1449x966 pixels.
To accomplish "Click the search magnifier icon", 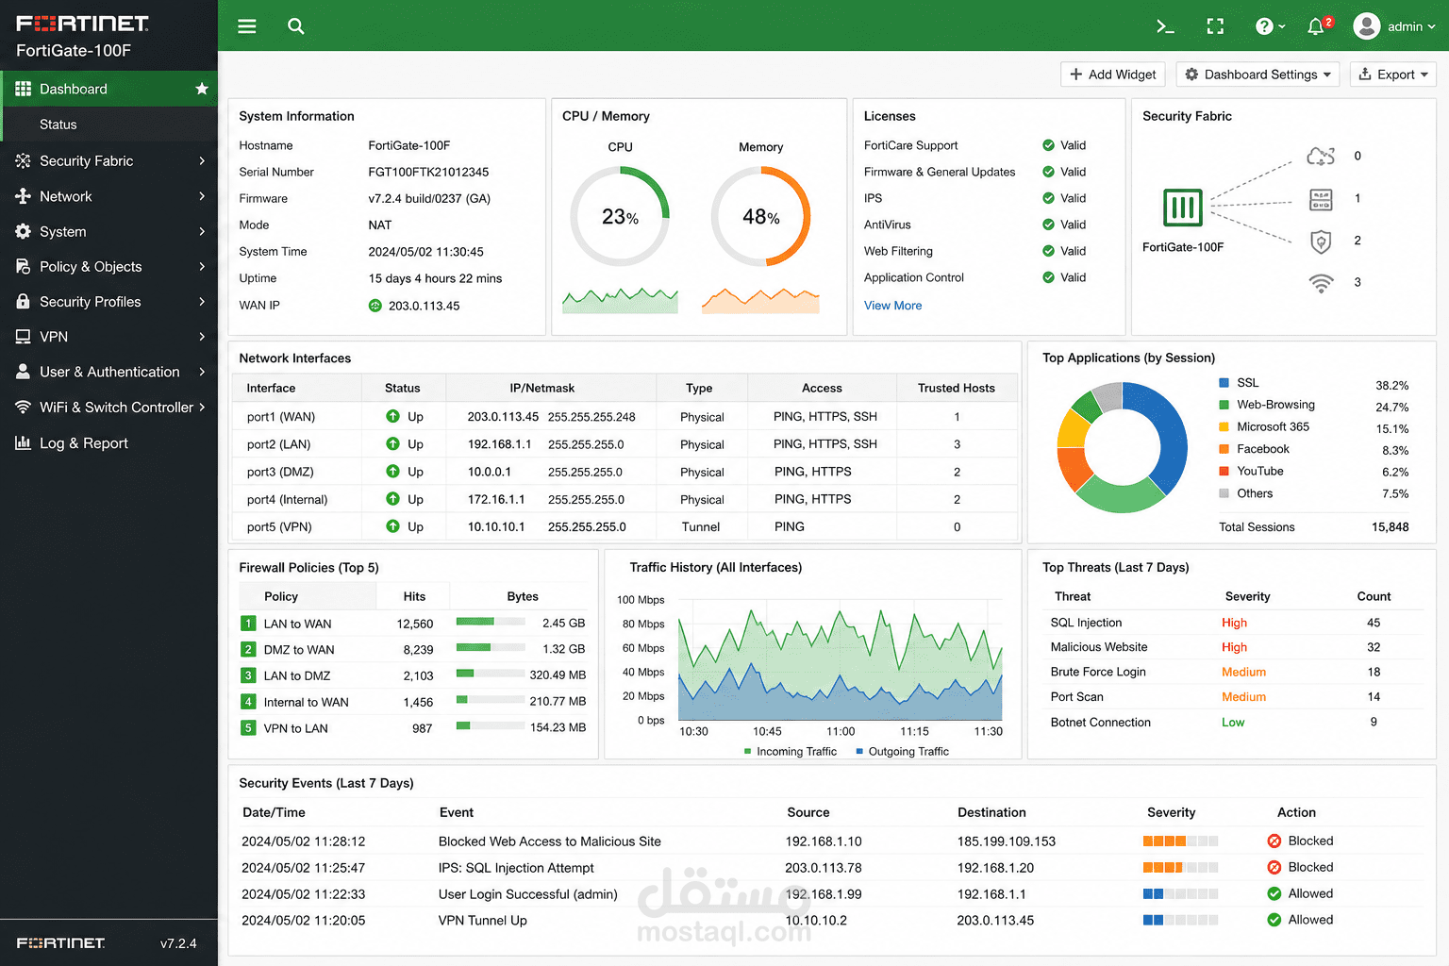I will (x=295, y=26).
